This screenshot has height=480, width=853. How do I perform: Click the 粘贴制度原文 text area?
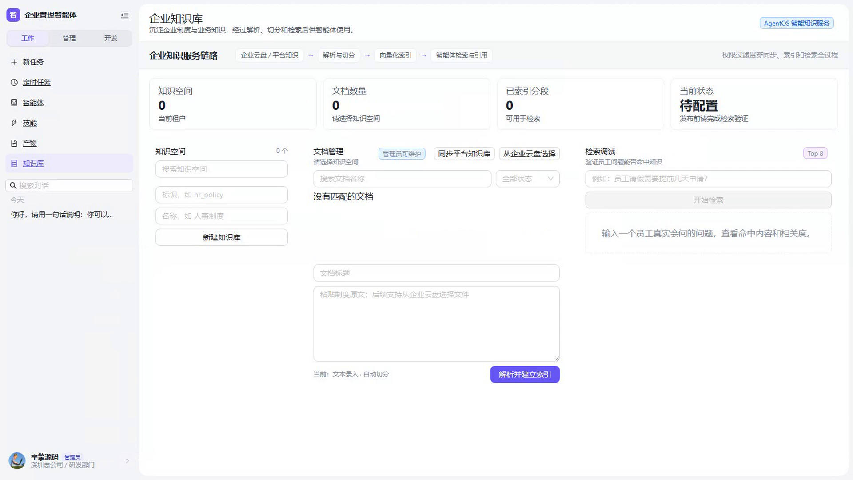[x=436, y=324]
